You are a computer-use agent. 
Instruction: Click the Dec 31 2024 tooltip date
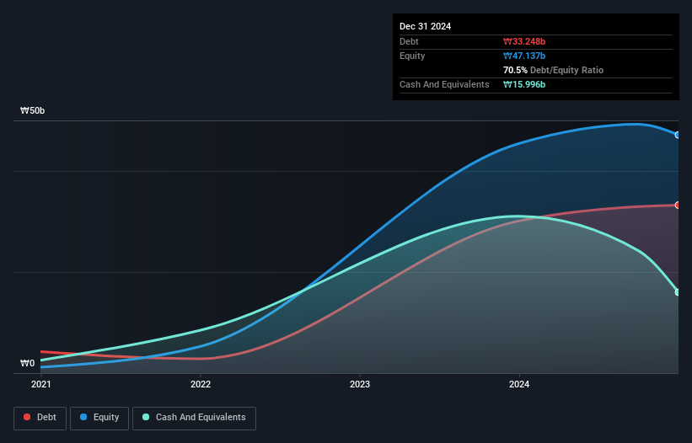(x=425, y=26)
